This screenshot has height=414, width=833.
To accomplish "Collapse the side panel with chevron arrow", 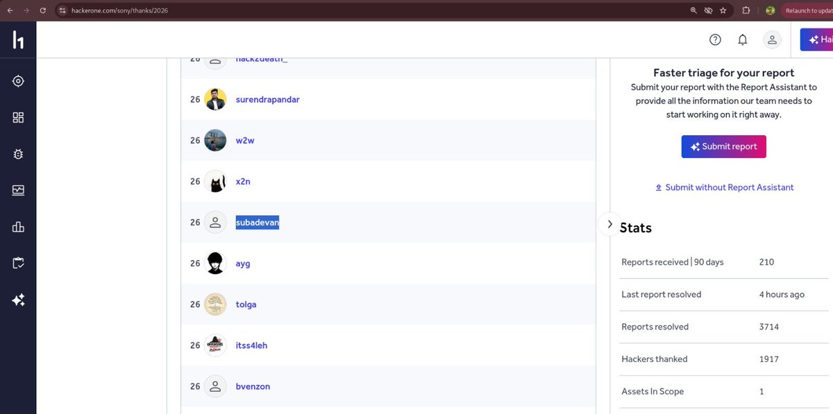I will (609, 224).
